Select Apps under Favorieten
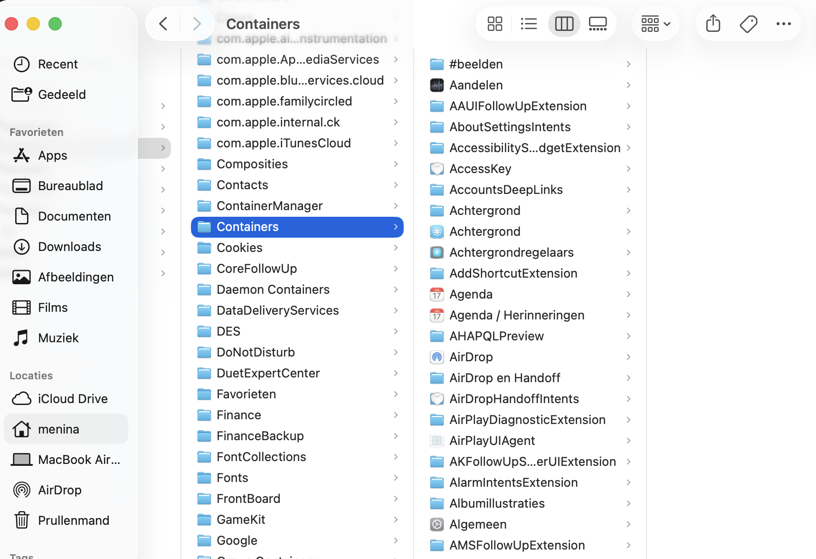The height and width of the screenshot is (559, 816). coord(52,155)
